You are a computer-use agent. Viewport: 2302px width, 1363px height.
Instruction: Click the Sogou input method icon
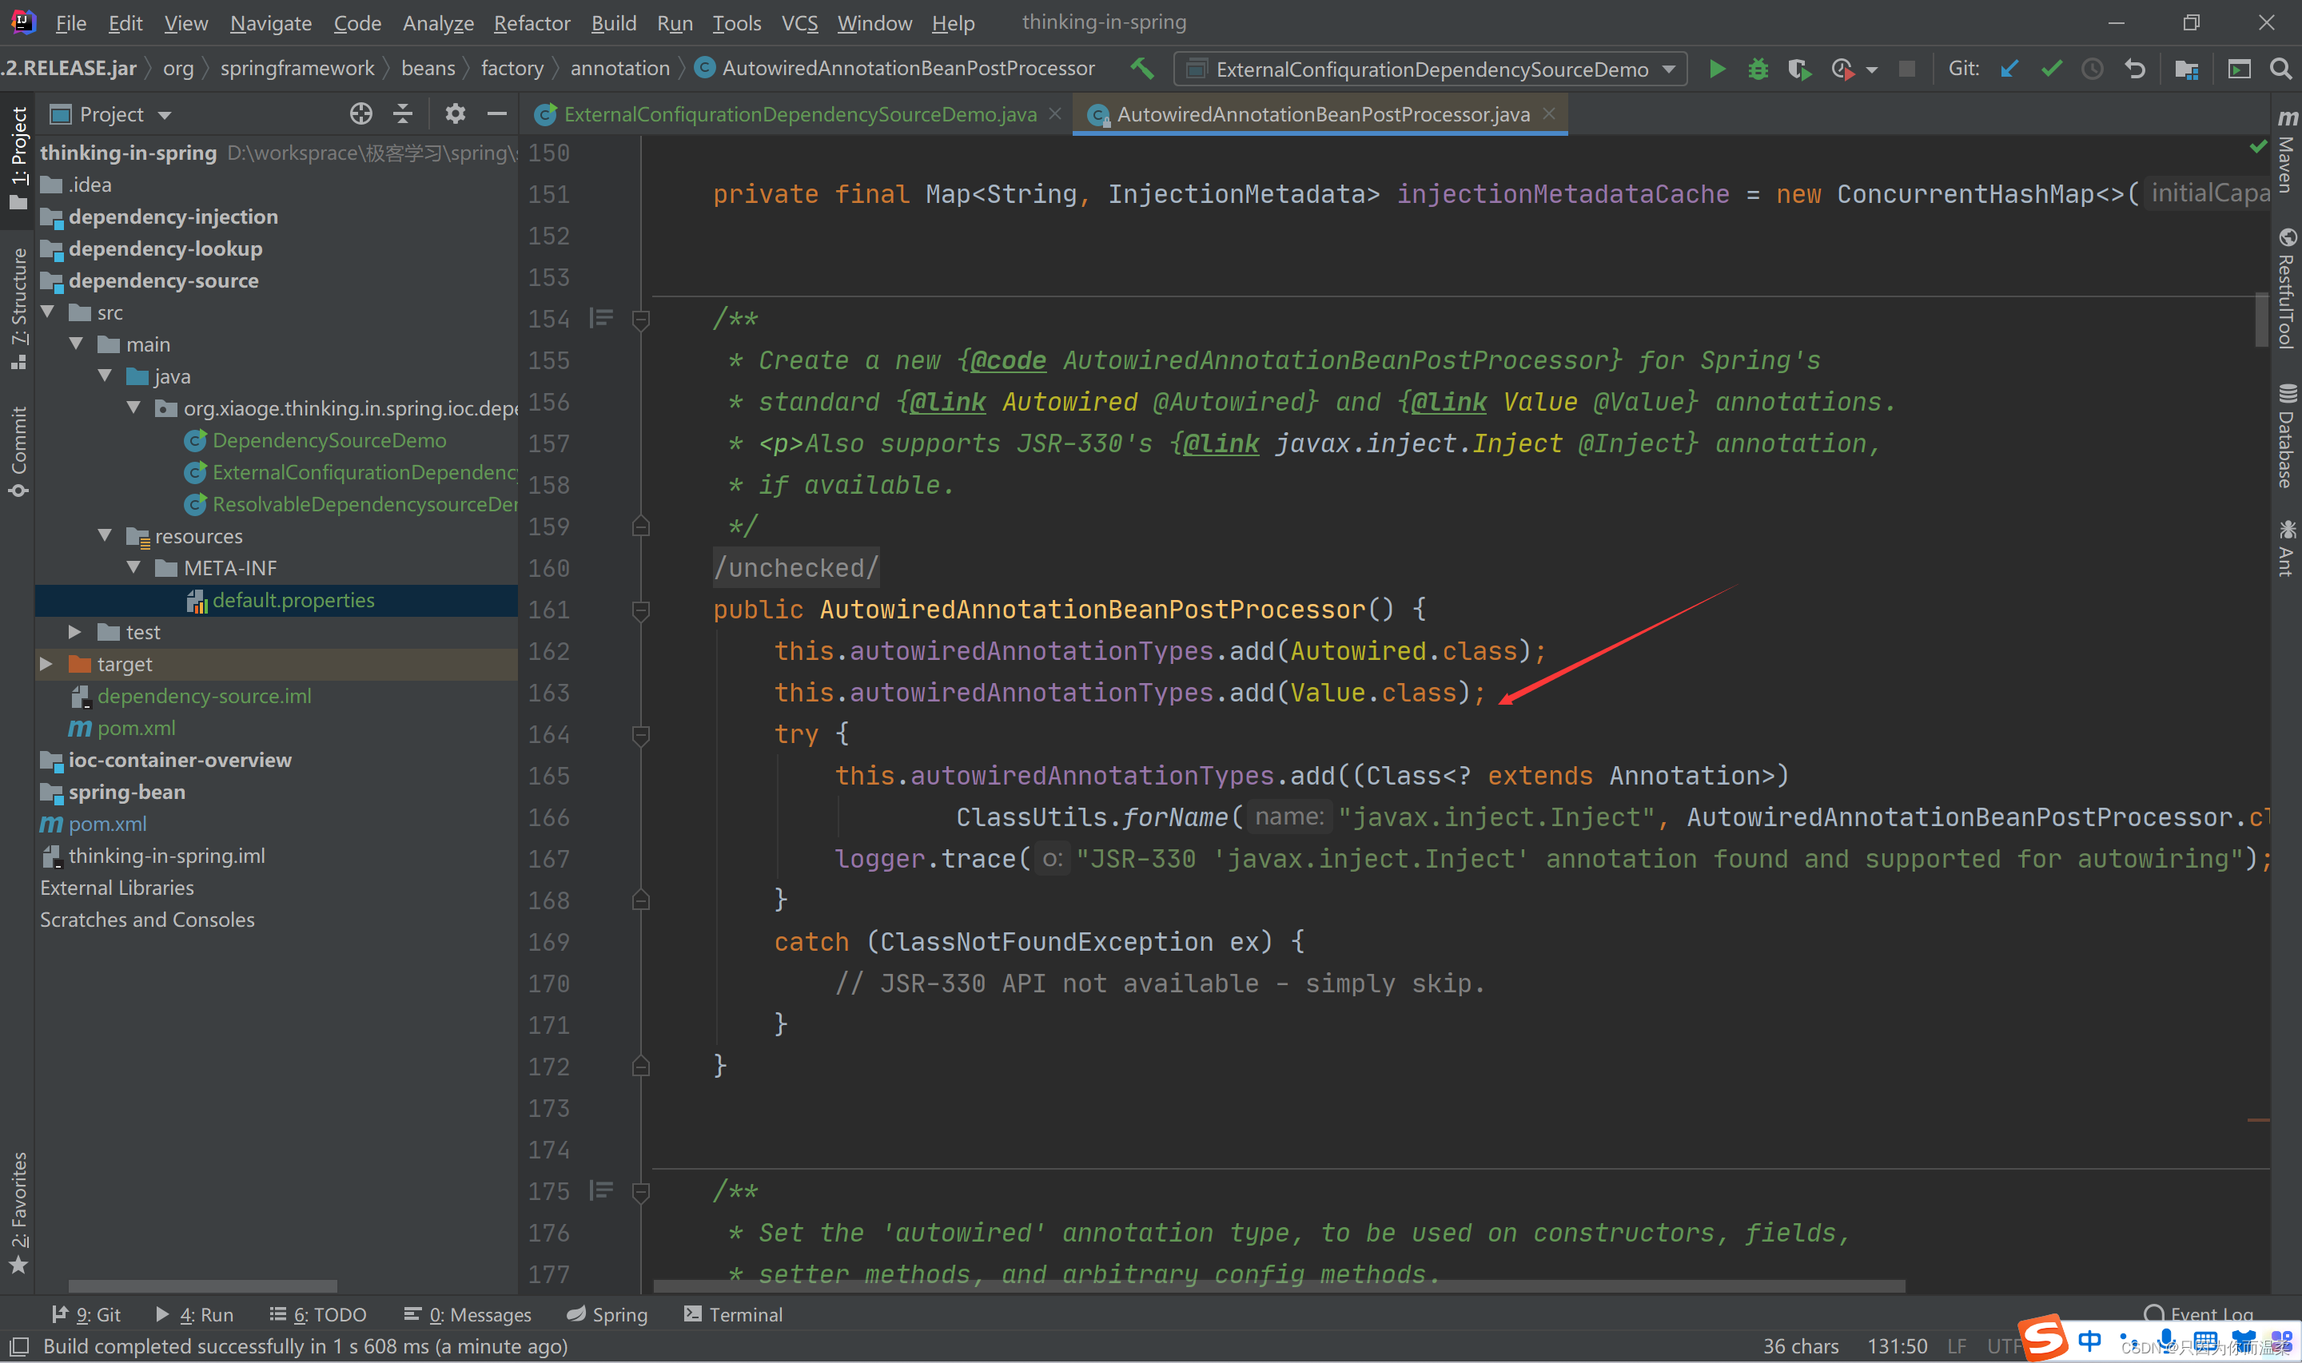(2044, 1337)
